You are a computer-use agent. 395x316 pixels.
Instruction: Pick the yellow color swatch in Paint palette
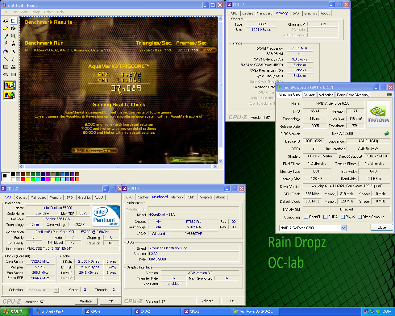click(x=28, y=179)
